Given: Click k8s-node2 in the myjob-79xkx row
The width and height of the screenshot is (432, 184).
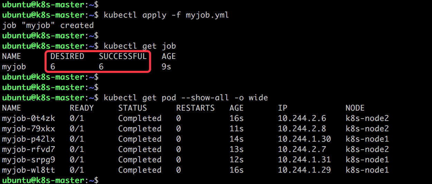Looking at the screenshot, I should 367,129.
